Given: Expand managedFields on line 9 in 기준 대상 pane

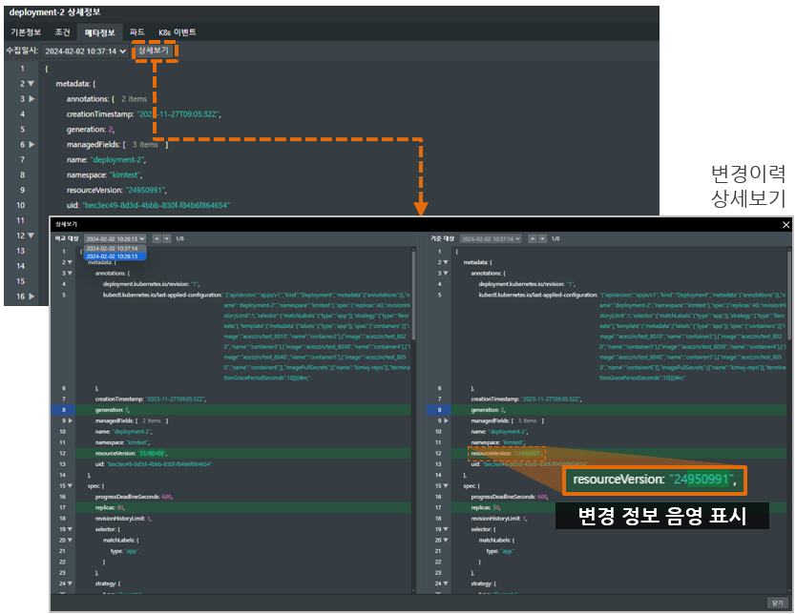Looking at the screenshot, I should (x=447, y=420).
